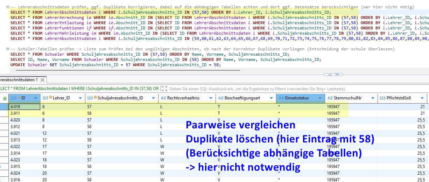429x182 pixels.
Task: Select the ID cell 3.915
Action: coord(24,166)
